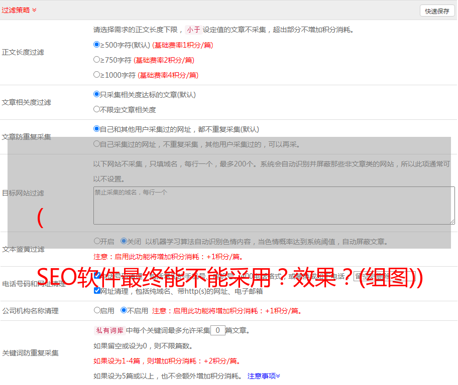Viewport: 458px width, 385px height.
Task: Click the 私有词库 tag
Action: (x=110, y=330)
